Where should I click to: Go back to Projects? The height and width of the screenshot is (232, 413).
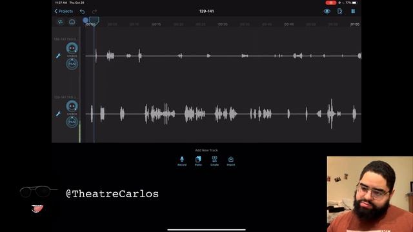click(x=63, y=12)
